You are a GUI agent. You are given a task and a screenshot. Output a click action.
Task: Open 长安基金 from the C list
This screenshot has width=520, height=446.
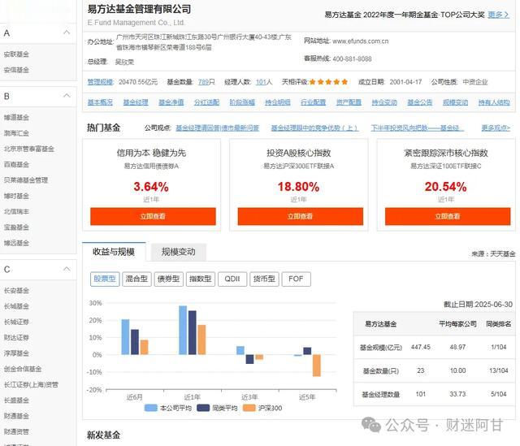tap(16, 291)
